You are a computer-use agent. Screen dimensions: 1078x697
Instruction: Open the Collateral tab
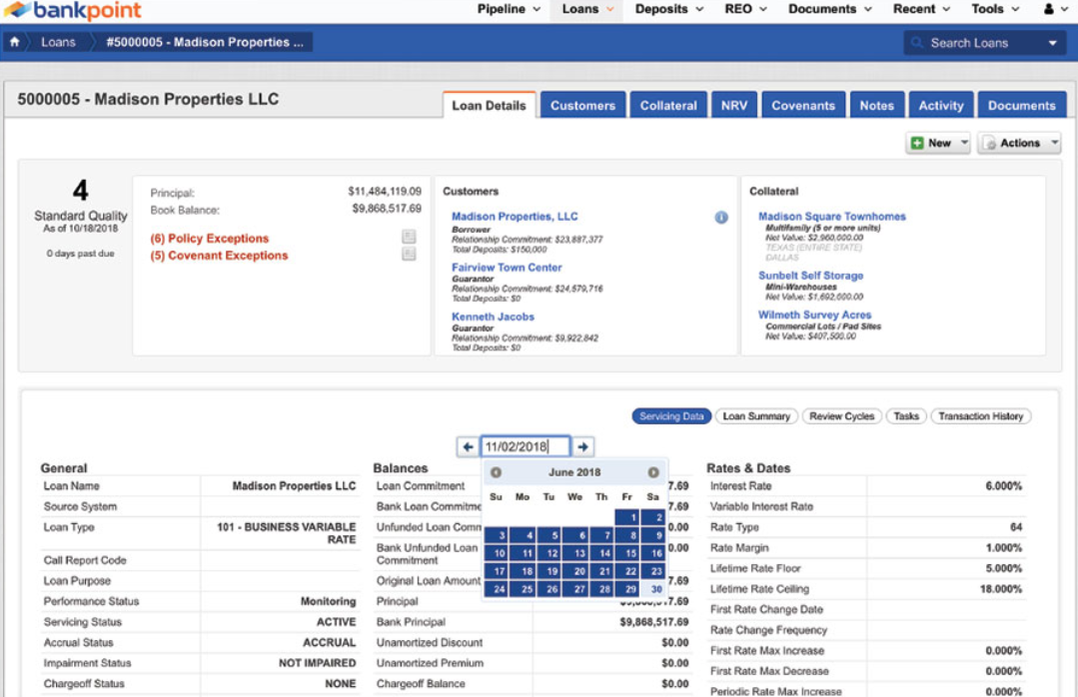pyautogui.click(x=668, y=105)
